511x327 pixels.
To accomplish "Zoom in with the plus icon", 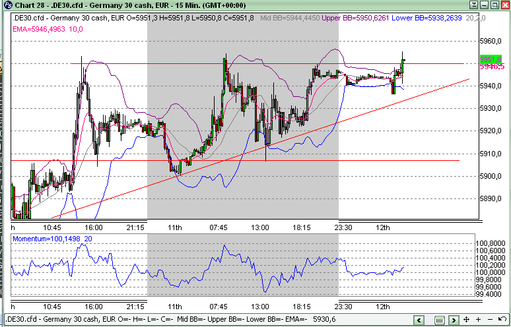I will (x=478, y=320).
